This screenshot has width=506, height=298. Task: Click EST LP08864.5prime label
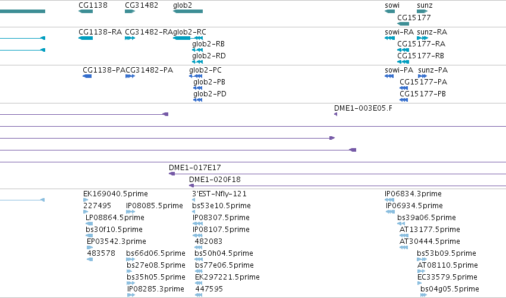coord(115,218)
